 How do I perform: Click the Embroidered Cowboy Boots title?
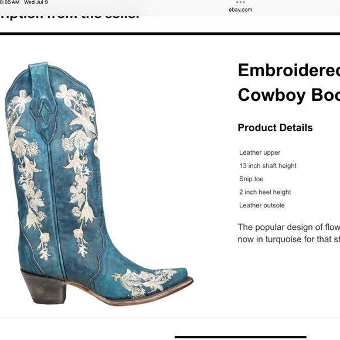pyautogui.click(x=289, y=83)
